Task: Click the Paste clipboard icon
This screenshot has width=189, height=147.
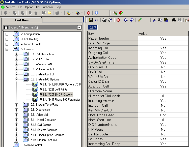Action: [x=166, y=20]
